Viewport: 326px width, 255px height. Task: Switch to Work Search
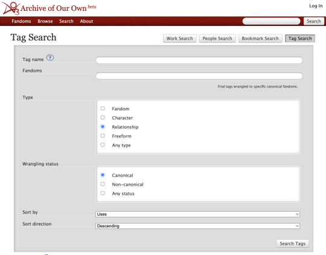coord(180,39)
